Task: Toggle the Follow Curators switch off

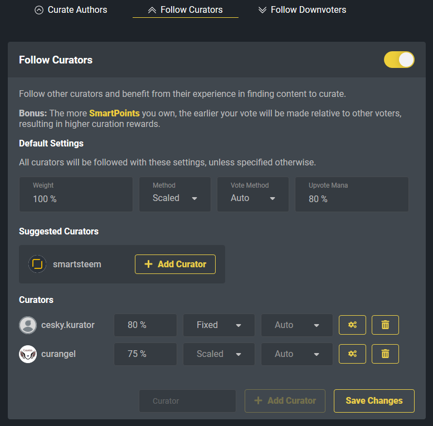Action: click(399, 60)
